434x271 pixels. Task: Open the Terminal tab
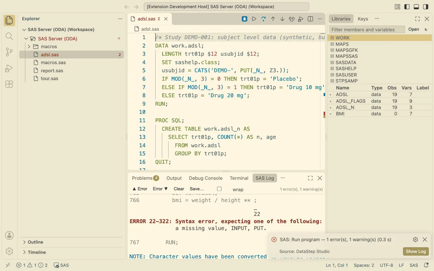tap(239, 178)
